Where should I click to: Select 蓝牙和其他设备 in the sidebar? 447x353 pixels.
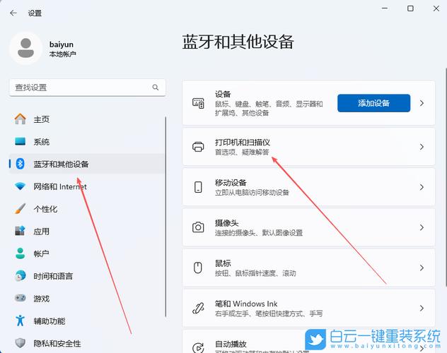click(x=87, y=164)
